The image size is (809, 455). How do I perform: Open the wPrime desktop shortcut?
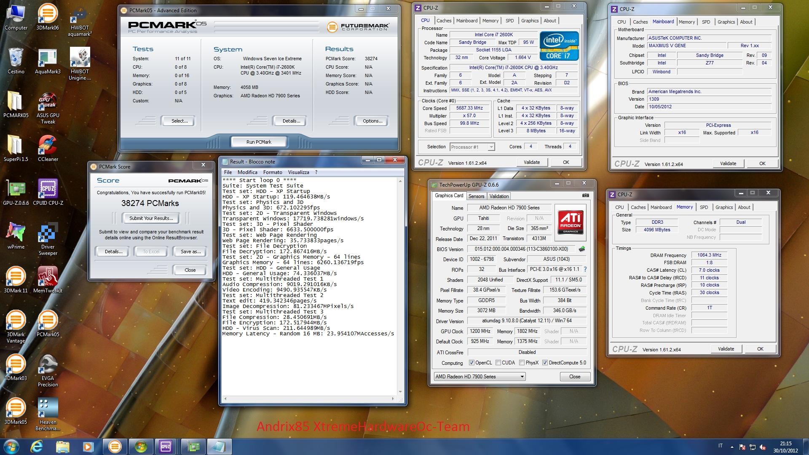pos(16,236)
